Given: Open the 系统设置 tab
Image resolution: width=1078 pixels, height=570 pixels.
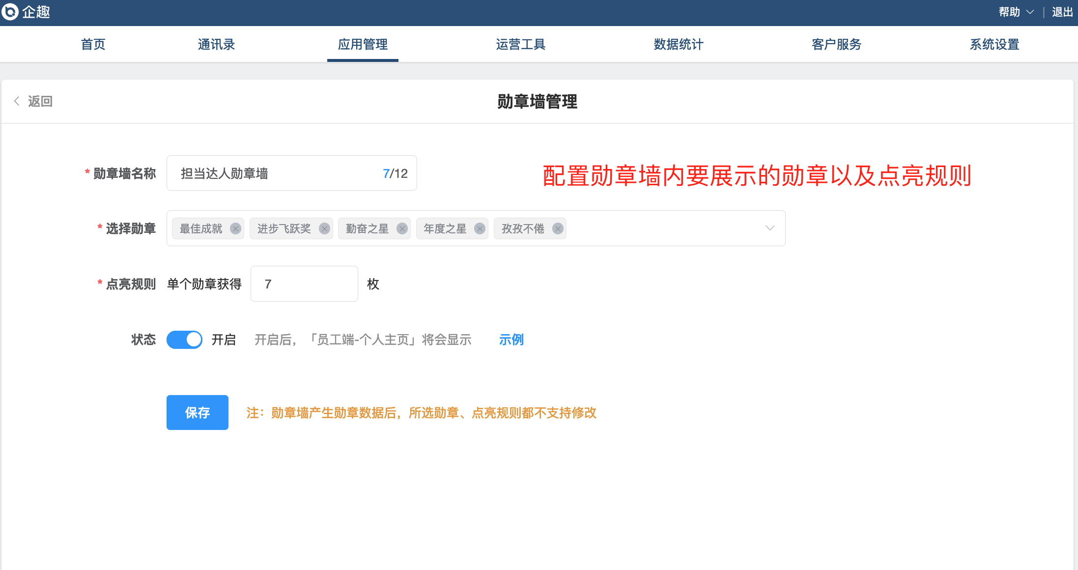Looking at the screenshot, I should [994, 44].
